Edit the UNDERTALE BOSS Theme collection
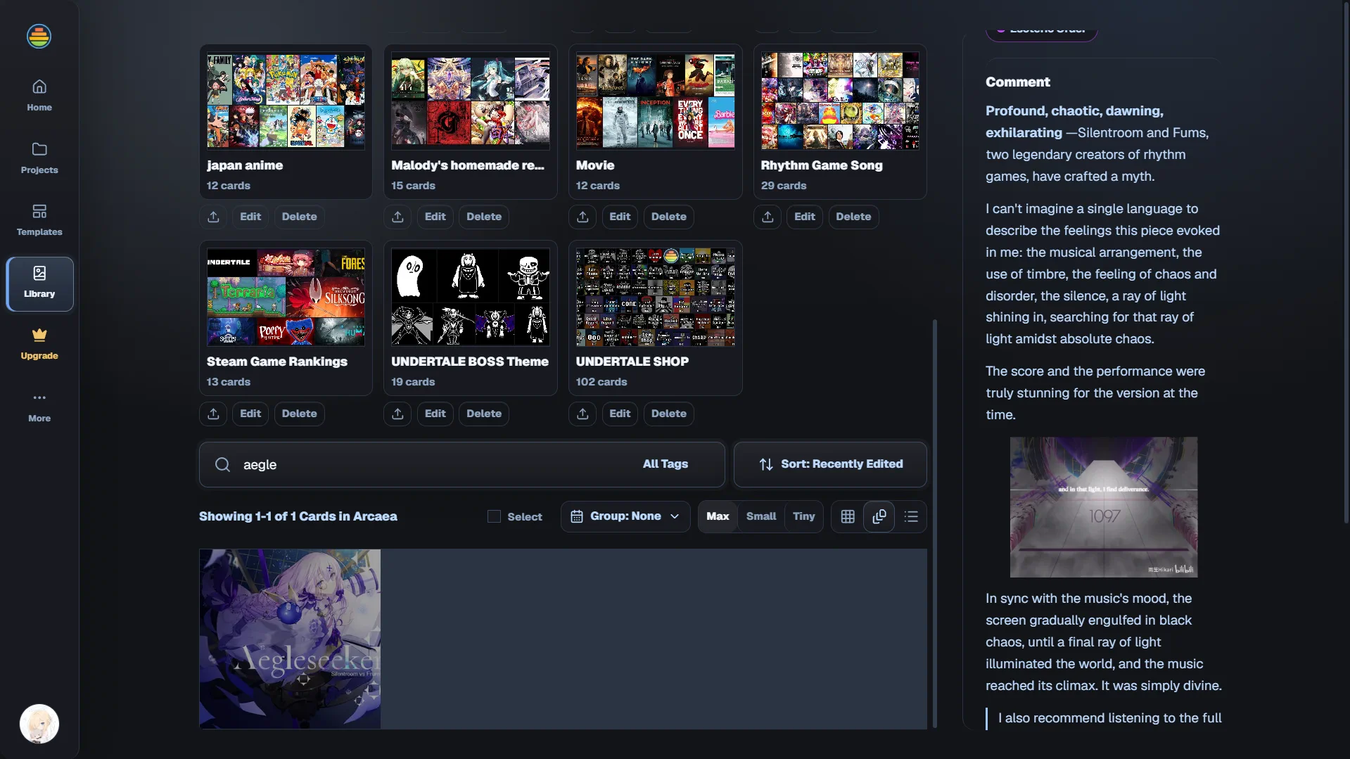Viewport: 1350px width, 759px height. pos(435,414)
